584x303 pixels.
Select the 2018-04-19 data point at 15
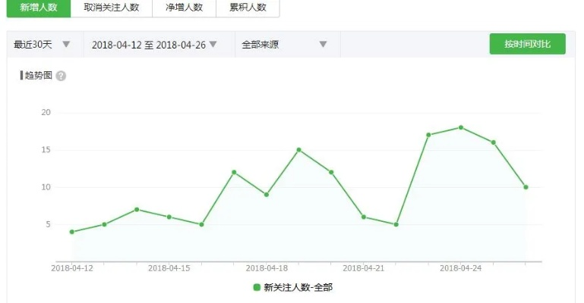[x=298, y=150]
